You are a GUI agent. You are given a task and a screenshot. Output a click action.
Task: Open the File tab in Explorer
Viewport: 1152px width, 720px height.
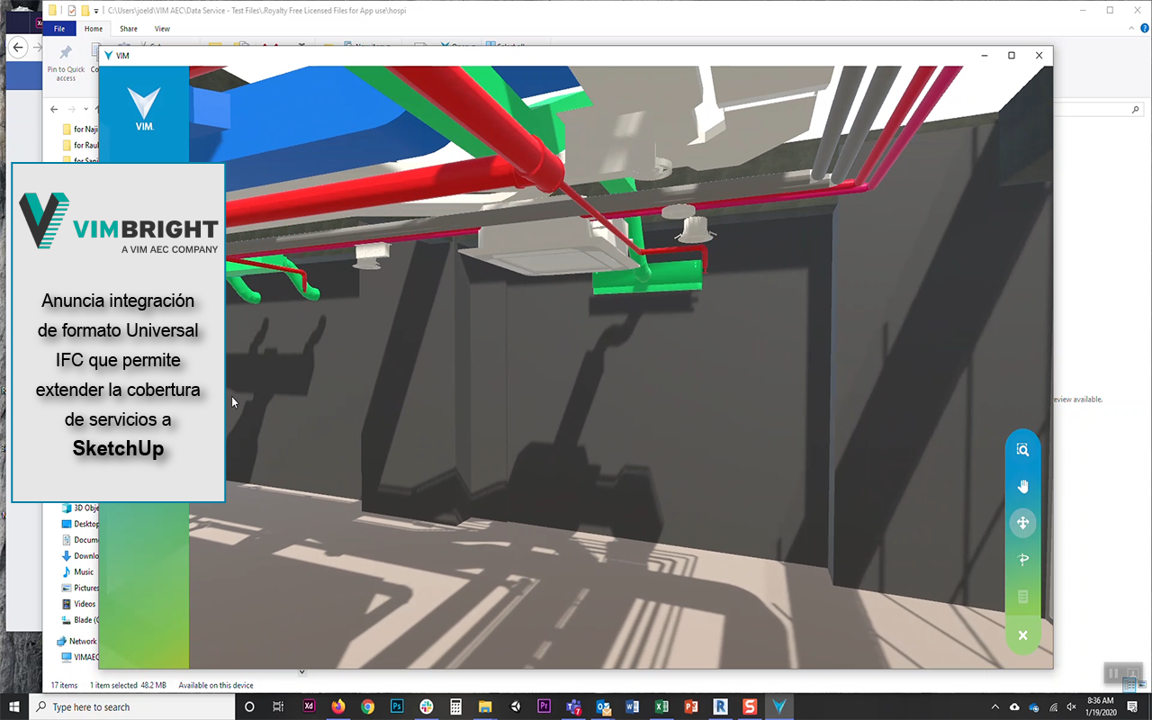point(59,29)
